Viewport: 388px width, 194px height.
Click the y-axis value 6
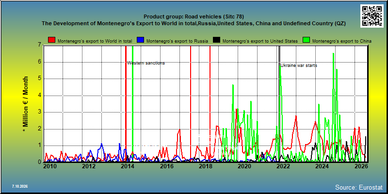40,62
